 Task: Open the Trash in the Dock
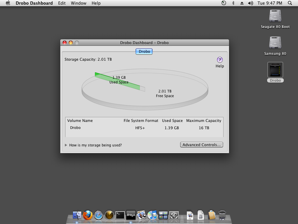point(222,215)
